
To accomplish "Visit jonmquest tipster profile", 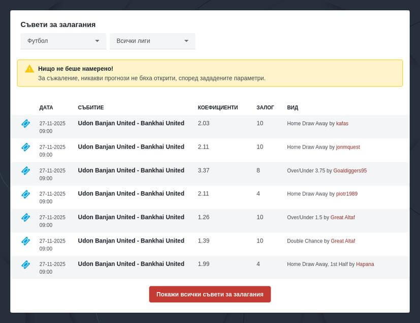I will 347,147.
